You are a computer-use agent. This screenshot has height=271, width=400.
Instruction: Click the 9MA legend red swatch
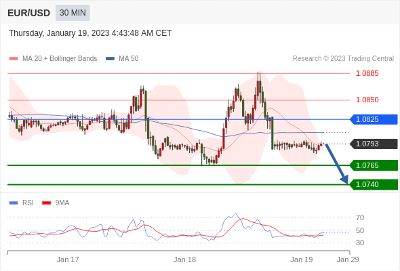click(46, 203)
